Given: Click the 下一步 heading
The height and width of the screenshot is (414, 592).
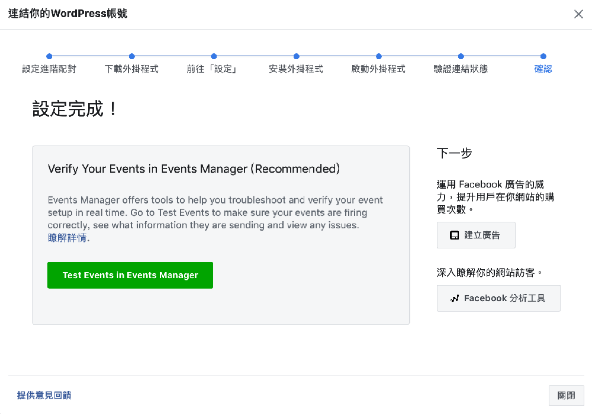Looking at the screenshot, I should 454,153.
